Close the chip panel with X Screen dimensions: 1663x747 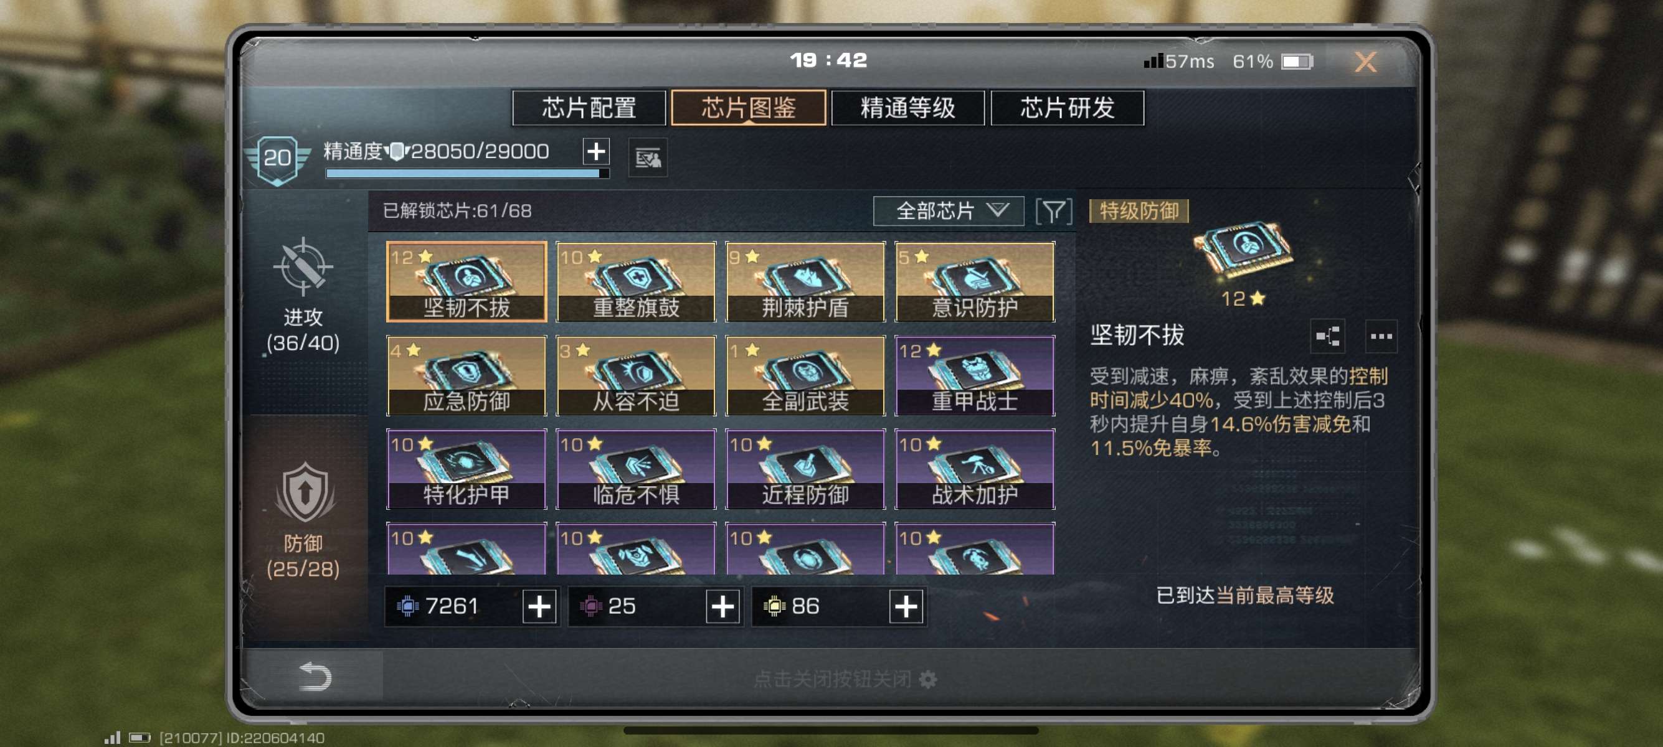click(1365, 62)
